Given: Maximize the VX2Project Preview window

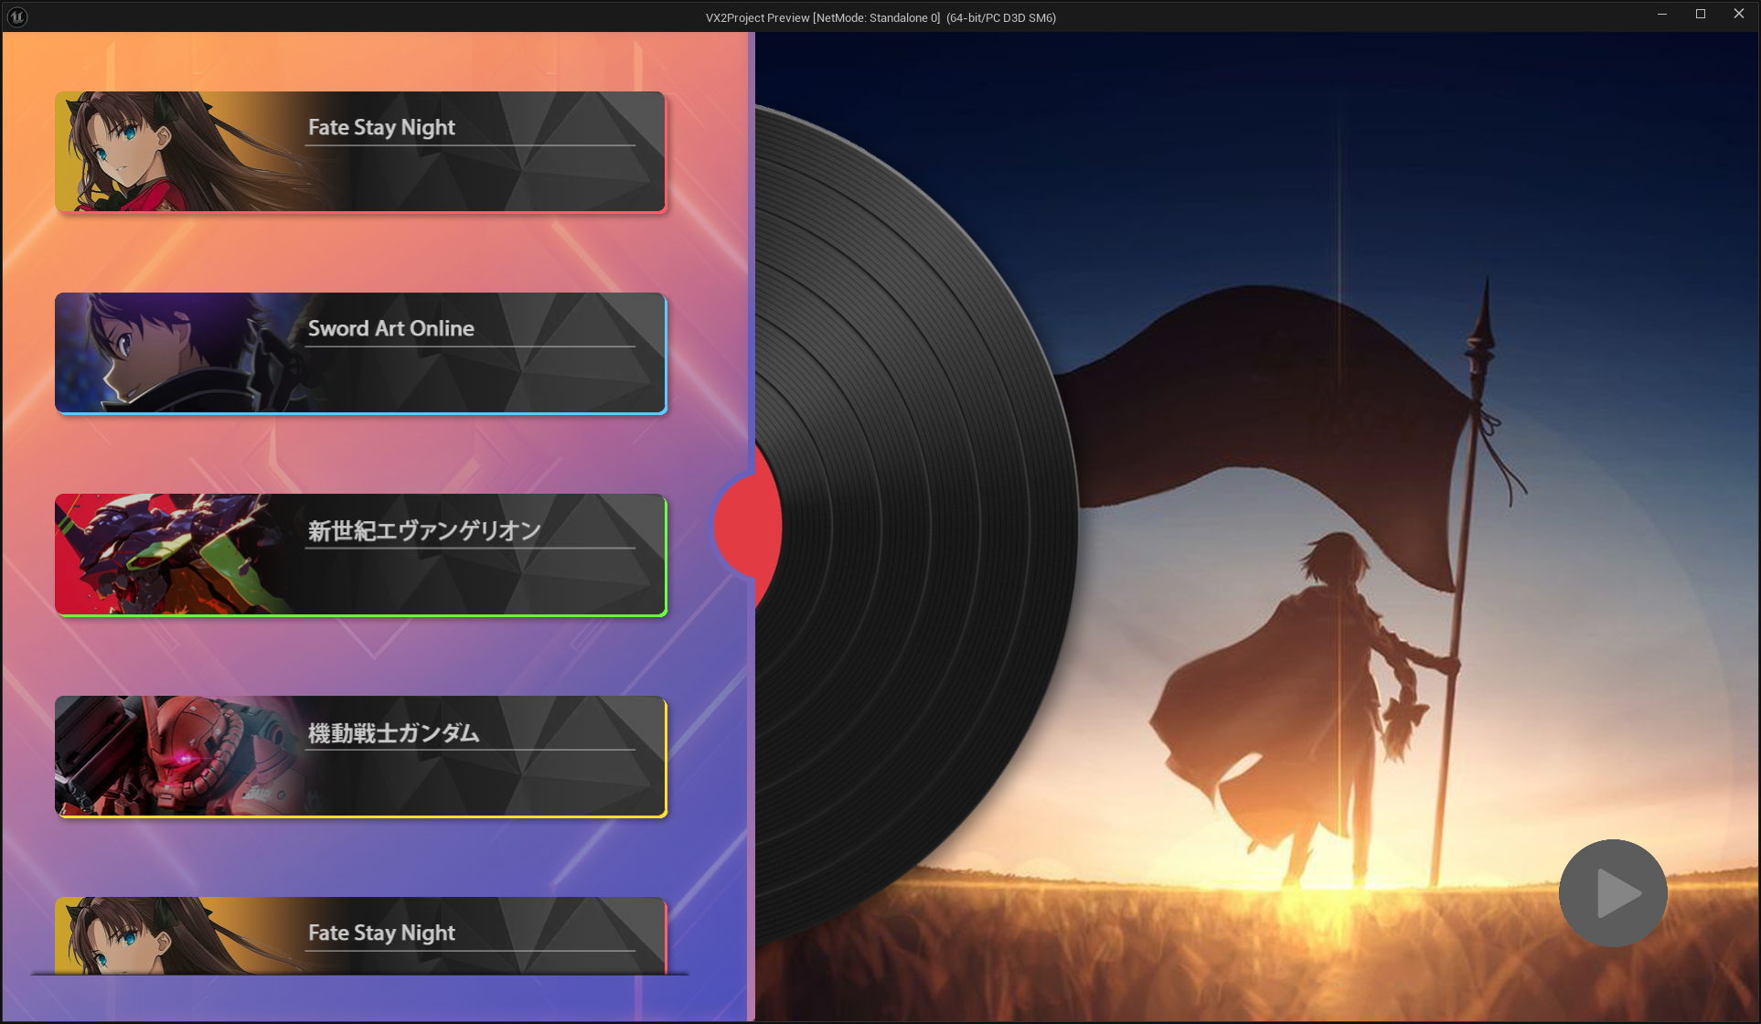Looking at the screenshot, I should pyautogui.click(x=1701, y=15).
